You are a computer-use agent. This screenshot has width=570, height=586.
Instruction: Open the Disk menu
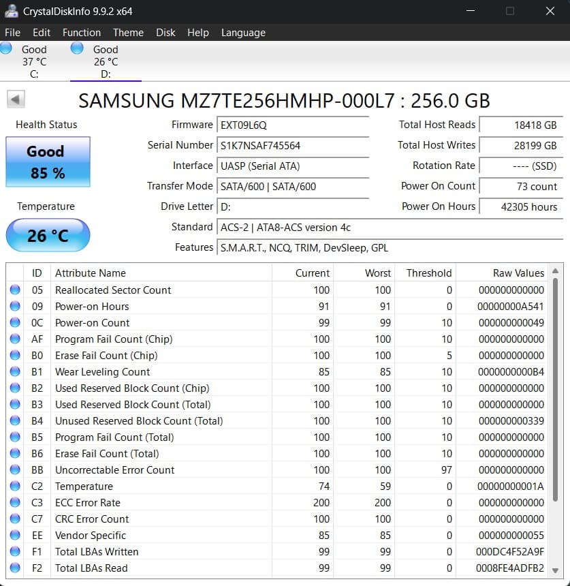pyautogui.click(x=165, y=33)
